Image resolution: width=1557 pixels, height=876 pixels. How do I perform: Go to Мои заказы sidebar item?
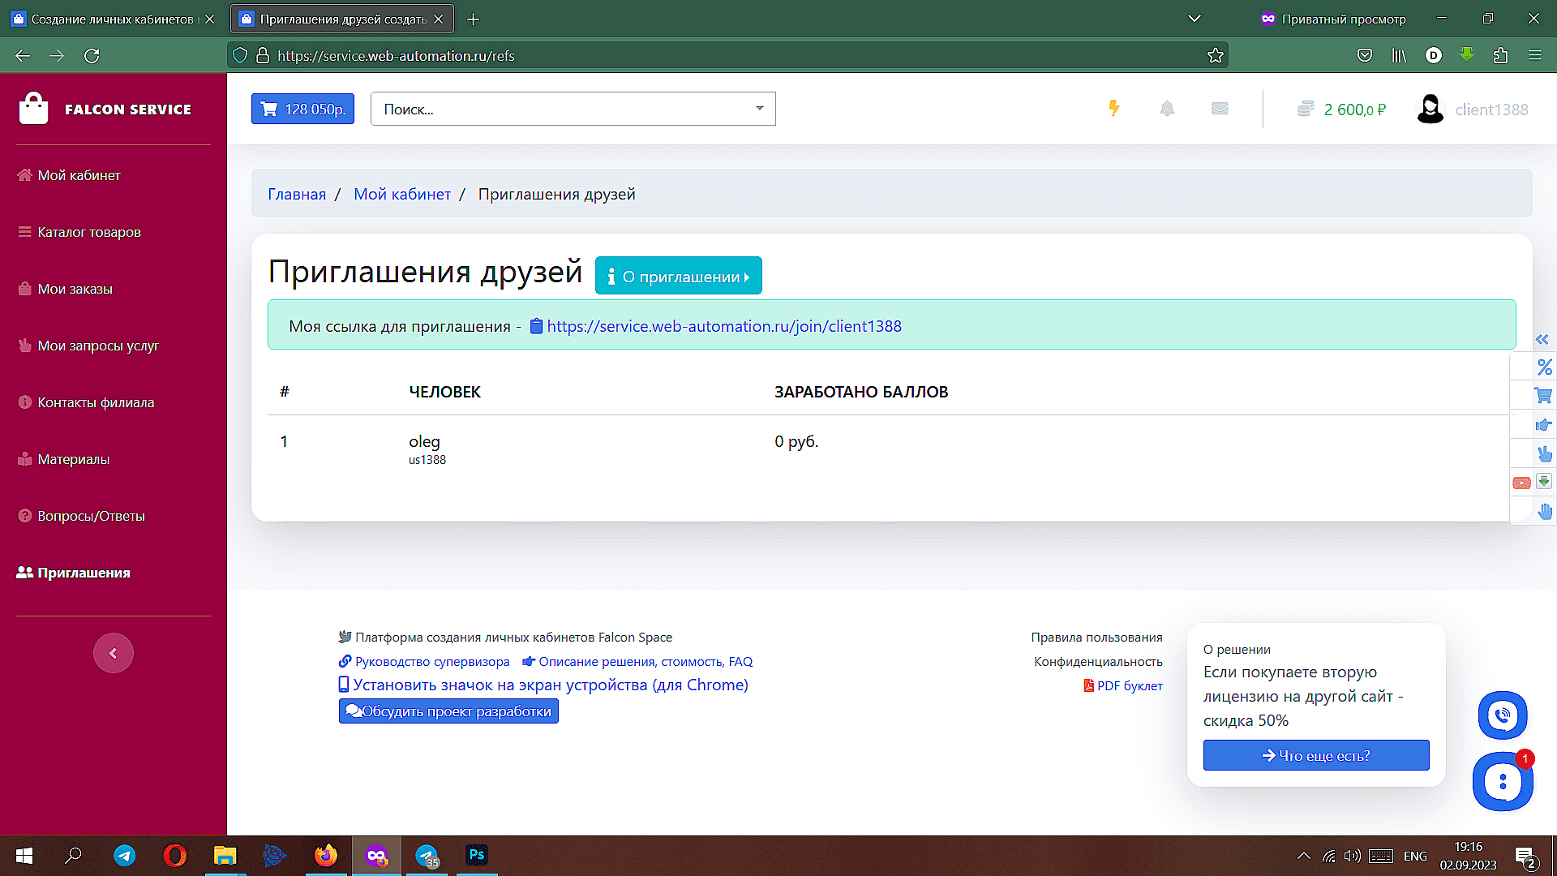(75, 289)
